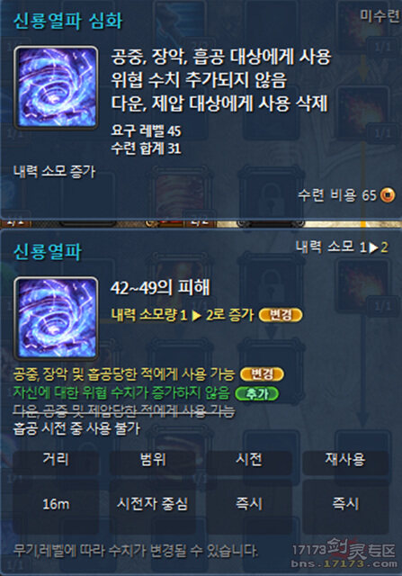Click the bns.17173.com link text

(344, 564)
